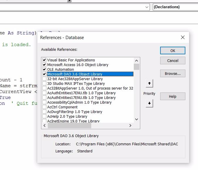Uncheck Microsoft DAO 3.6 Object Library
Image resolution: width=198 pixels, height=170 pixels.
[x=44, y=74]
